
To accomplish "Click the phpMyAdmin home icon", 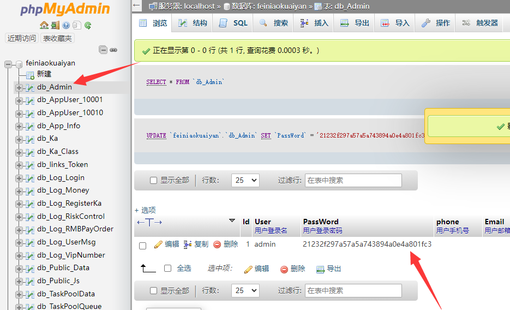I will tap(44, 25).
